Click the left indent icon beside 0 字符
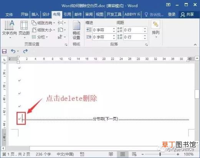The image size is (200, 158). [x=89, y=30]
